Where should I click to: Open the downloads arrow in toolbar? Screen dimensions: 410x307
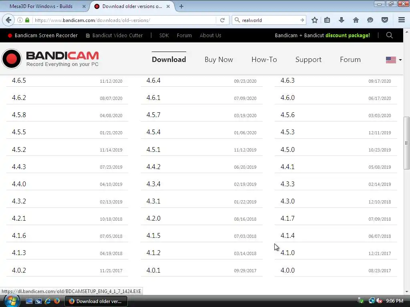click(x=341, y=20)
